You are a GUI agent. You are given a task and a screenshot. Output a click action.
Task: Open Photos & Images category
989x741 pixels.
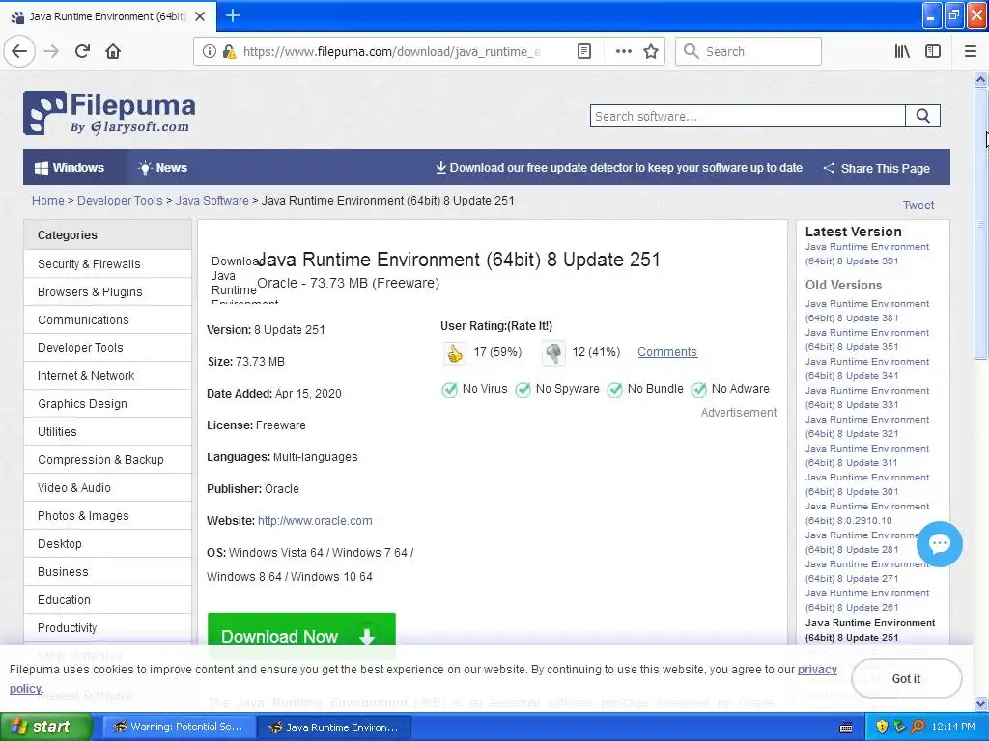click(107, 515)
